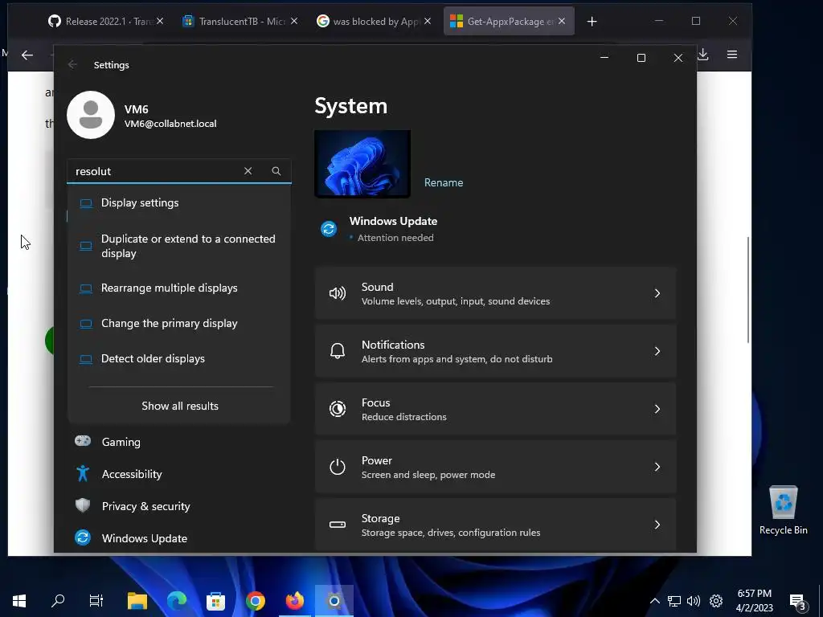Image resolution: width=823 pixels, height=617 pixels.
Task: Open Microsoft Store from the taskbar
Action: coord(215,601)
